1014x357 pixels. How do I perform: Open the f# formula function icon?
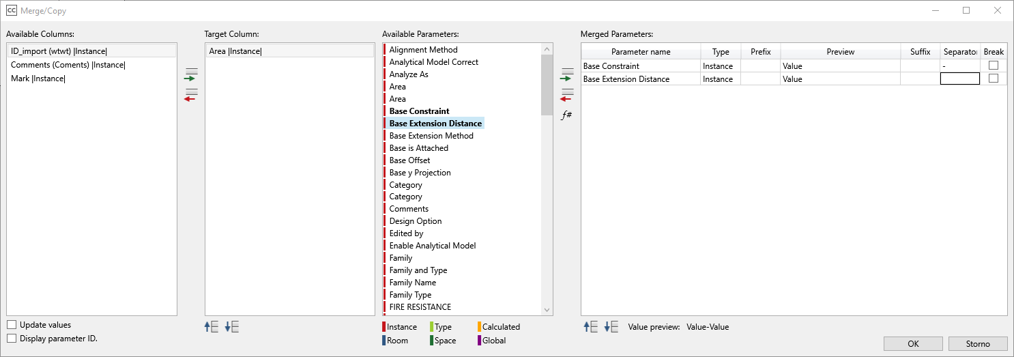(566, 115)
